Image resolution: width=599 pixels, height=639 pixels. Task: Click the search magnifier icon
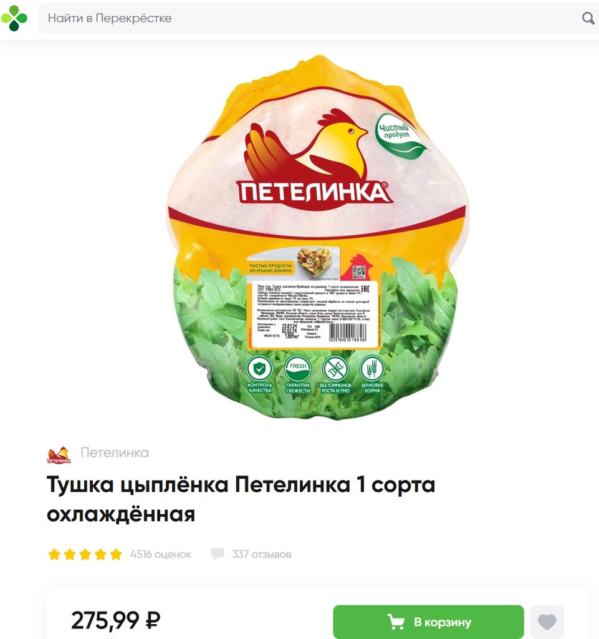click(588, 18)
